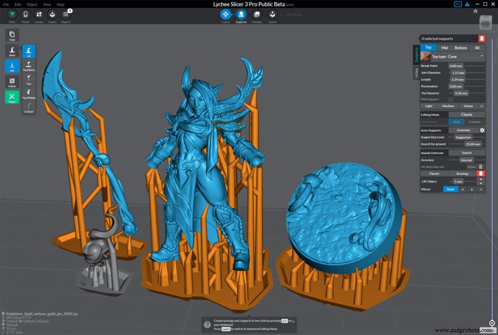
Task: Delete selected supports with trash icon
Action: (x=481, y=38)
